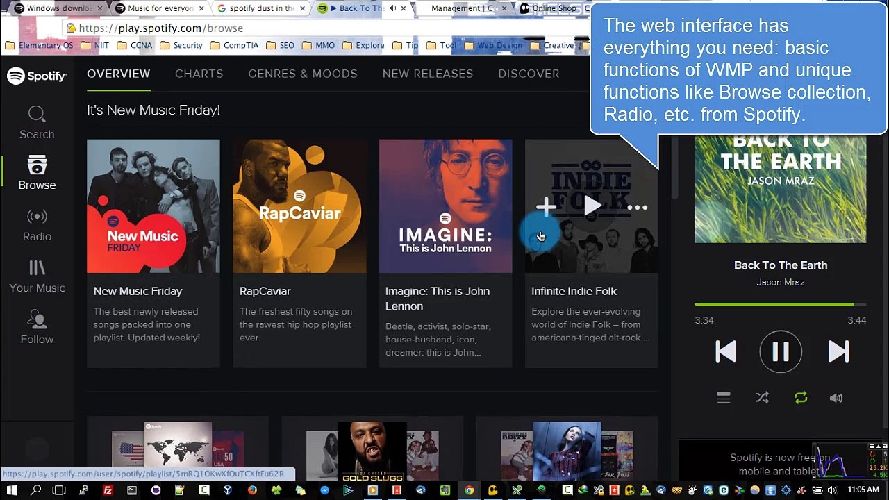Screen dimensions: 889x500
Task: Open Task View on the taskbar
Action: 59,490
